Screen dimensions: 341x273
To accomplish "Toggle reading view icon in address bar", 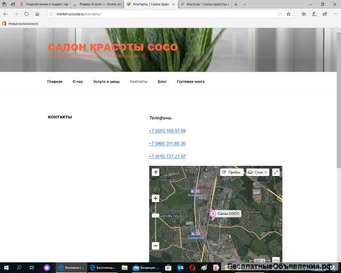I will (x=280, y=14).
